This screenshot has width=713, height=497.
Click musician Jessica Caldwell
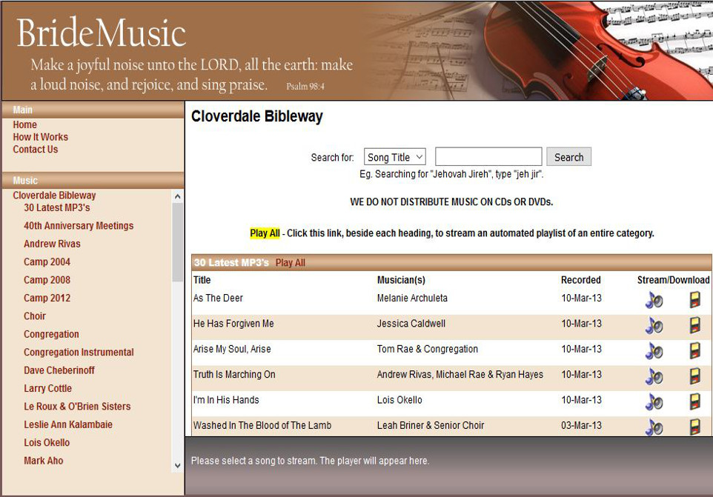(411, 324)
